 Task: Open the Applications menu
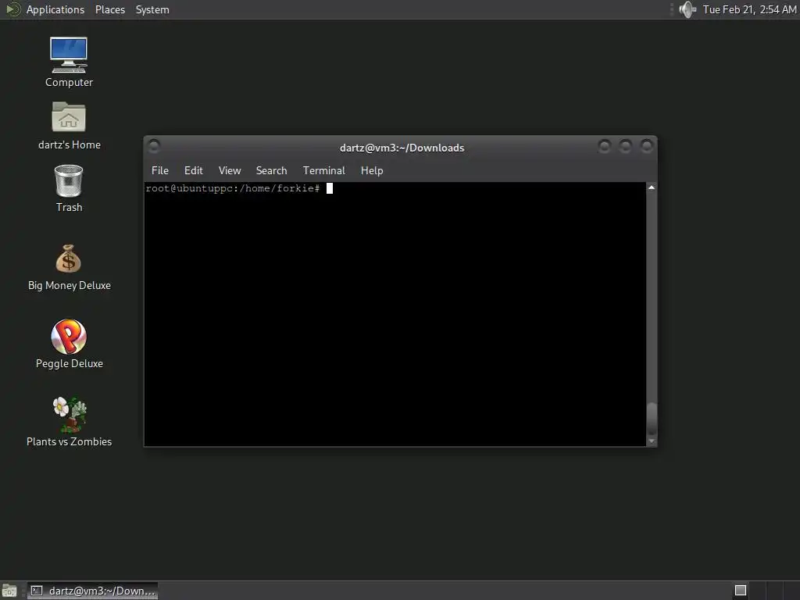coord(55,9)
